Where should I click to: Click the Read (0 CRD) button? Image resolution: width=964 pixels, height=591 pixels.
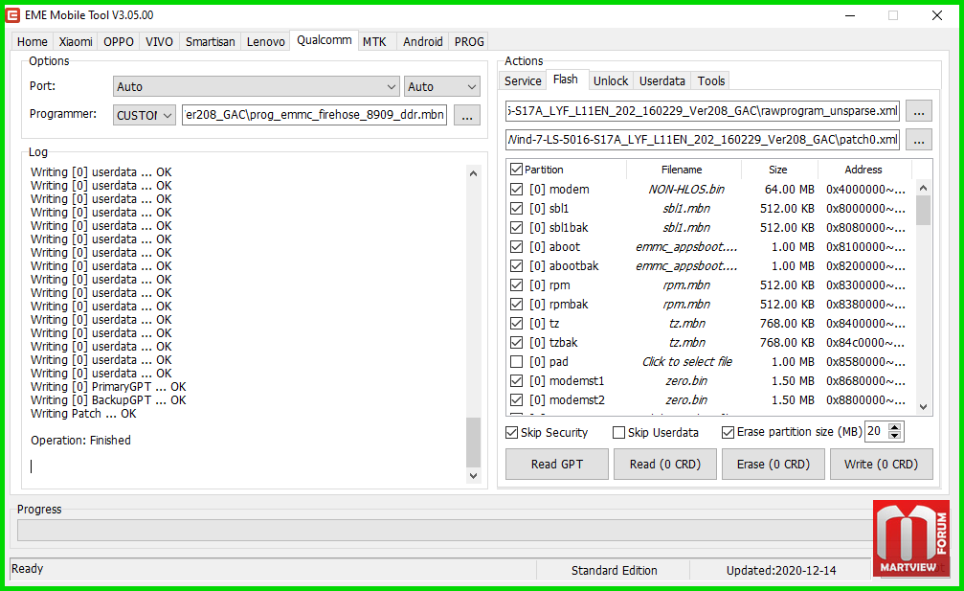coord(665,465)
